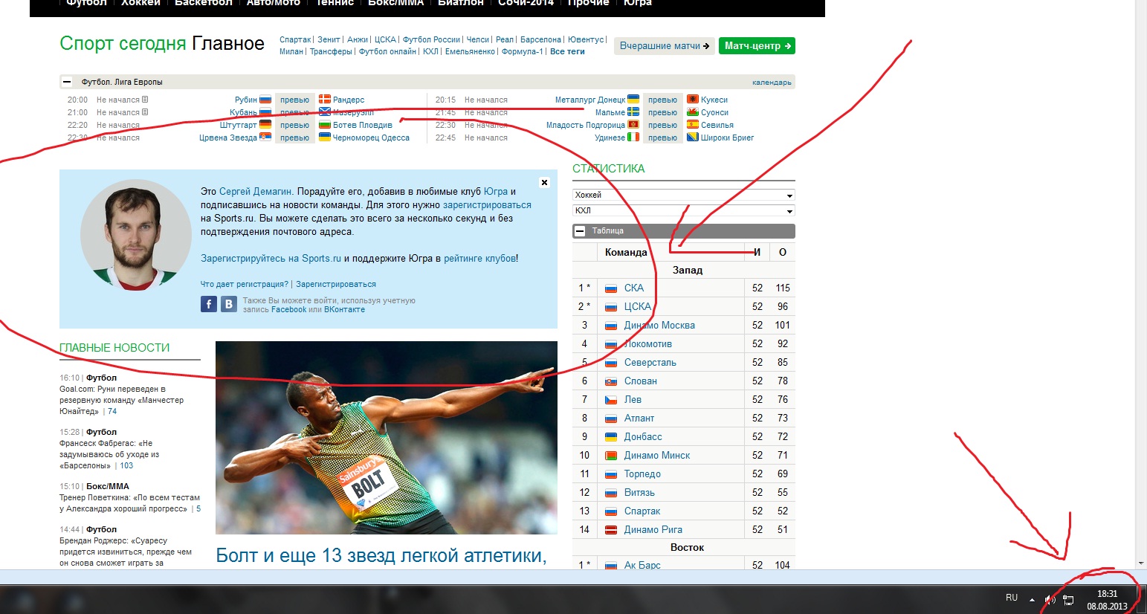Click the volume icon in system tray
1147x614 pixels.
1050,599
